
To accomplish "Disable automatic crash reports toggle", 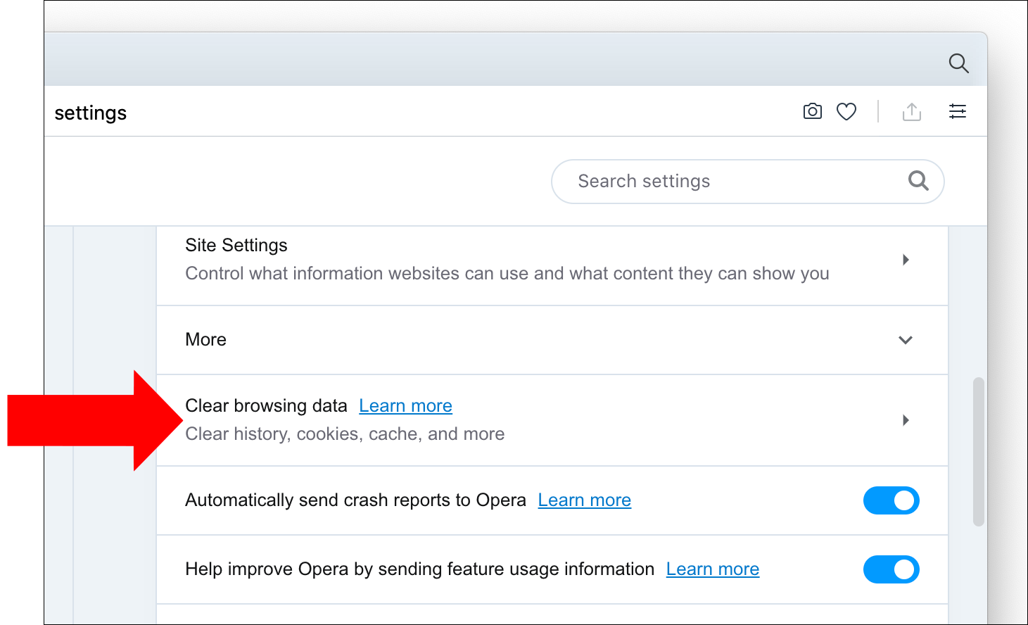I will click(x=891, y=500).
